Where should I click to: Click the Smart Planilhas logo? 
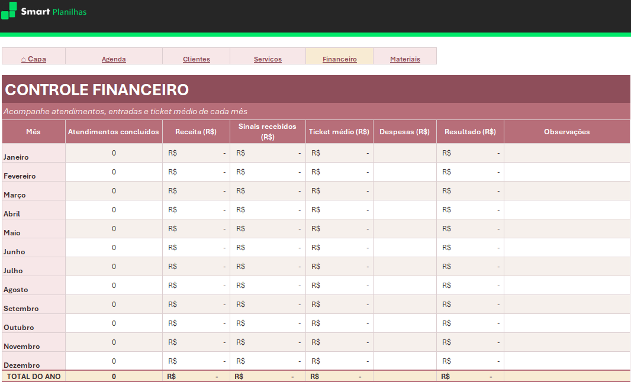pyautogui.click(x=44, y=11)
